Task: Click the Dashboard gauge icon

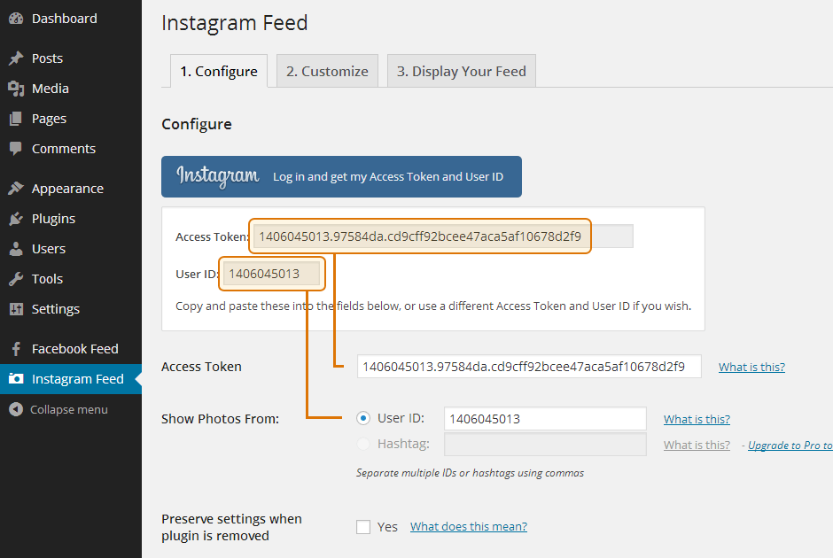Action: click(16, 19)
